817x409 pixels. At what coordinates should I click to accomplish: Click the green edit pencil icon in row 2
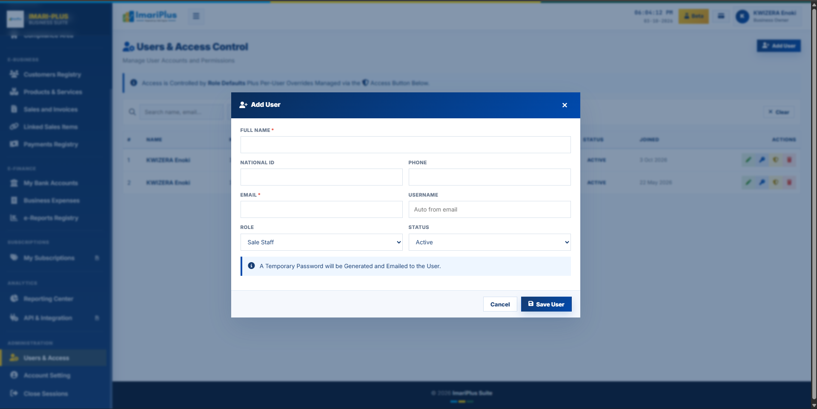(x=748, y=183)
